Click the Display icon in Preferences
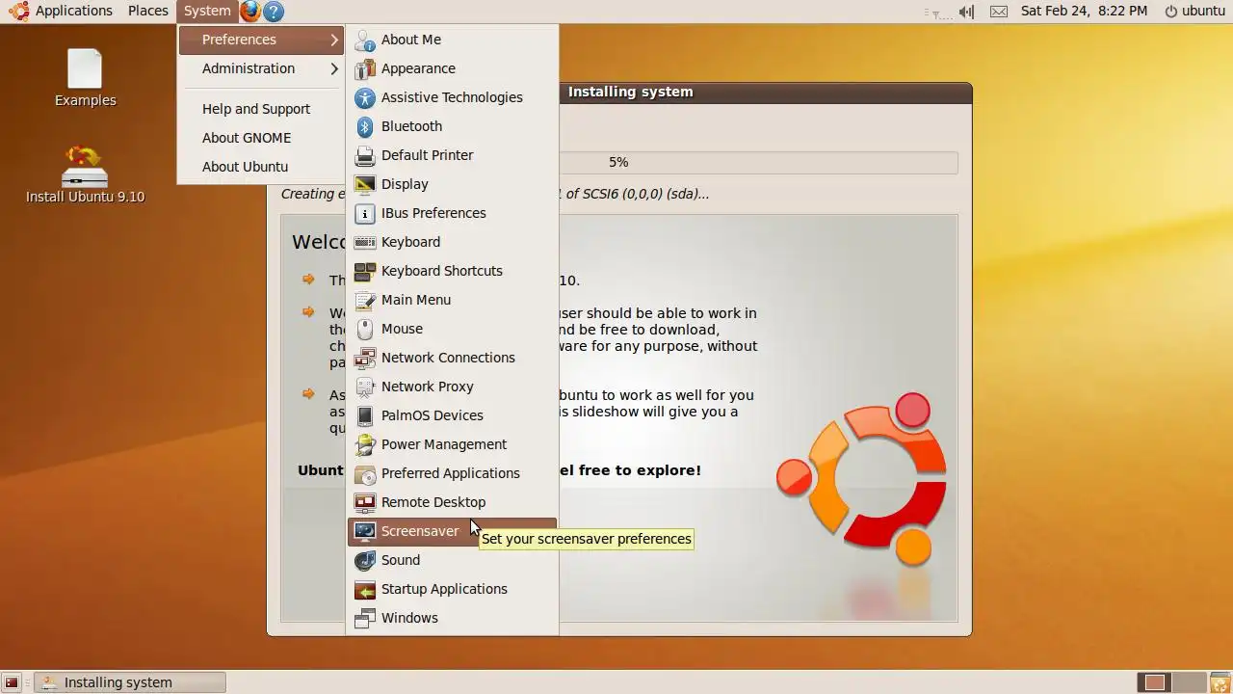1233x694 pixels. pyautogui.click(x=364, y=184)
